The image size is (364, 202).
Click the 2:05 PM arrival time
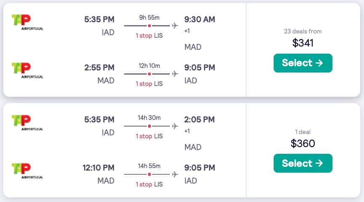point(200,120)
